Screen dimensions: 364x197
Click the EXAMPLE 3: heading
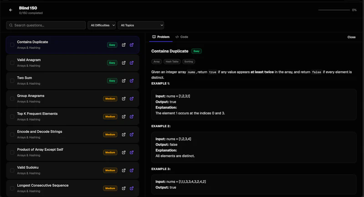[x=161, y=169]
